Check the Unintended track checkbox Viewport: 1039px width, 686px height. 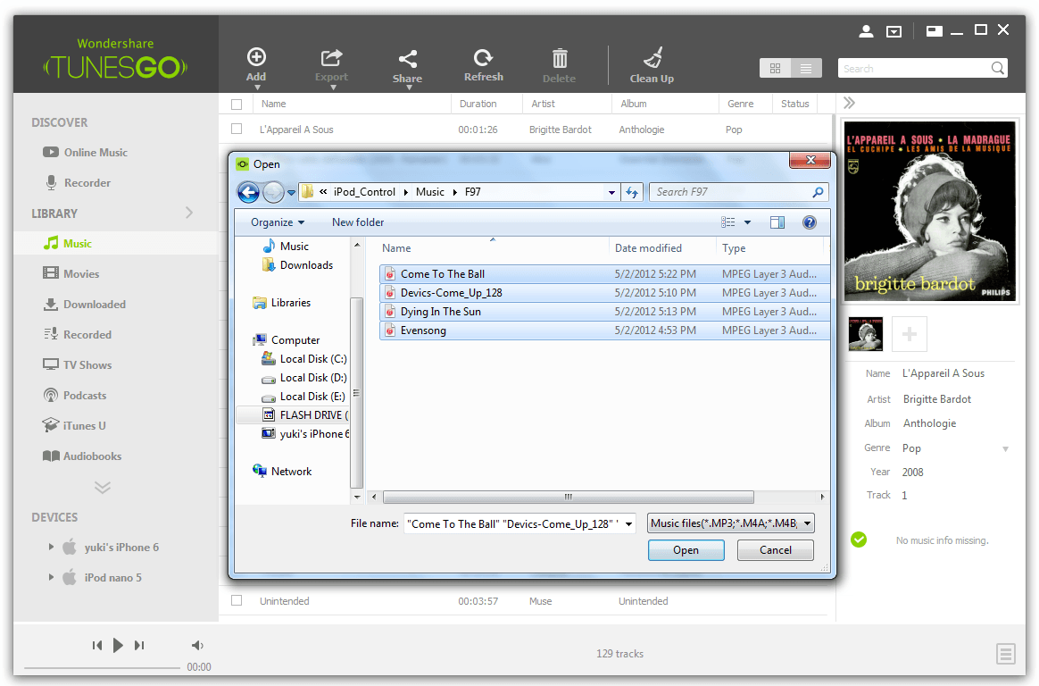pos(237,600)
